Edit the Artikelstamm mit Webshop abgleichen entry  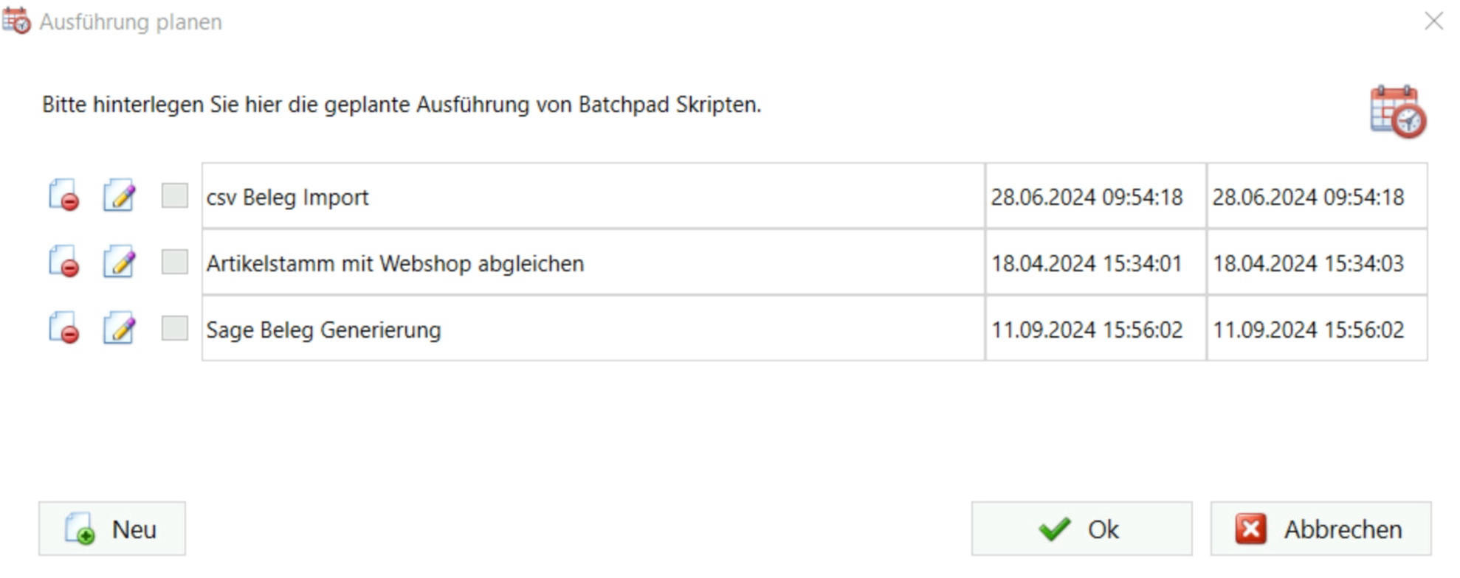(119, 262)
